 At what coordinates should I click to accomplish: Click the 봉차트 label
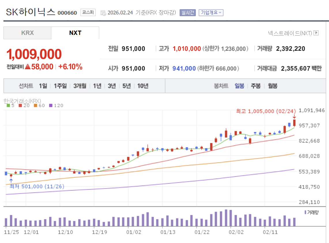(221, 86)
